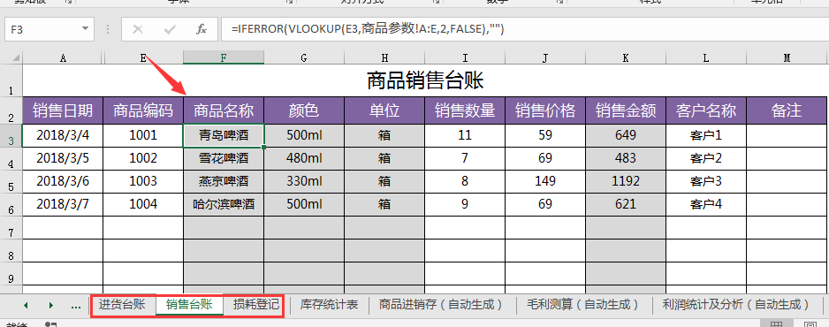Viewport: 829px width, 327px height.
Task: Click the Name Box showing F3
Action: tap(49, 29)
